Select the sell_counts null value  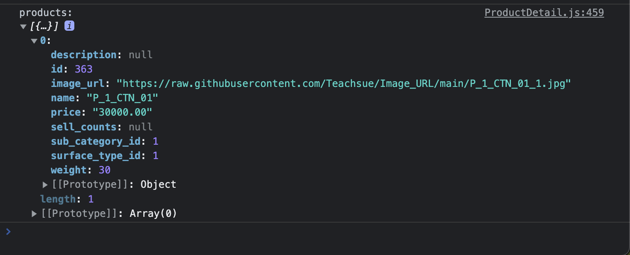(141, 127)
